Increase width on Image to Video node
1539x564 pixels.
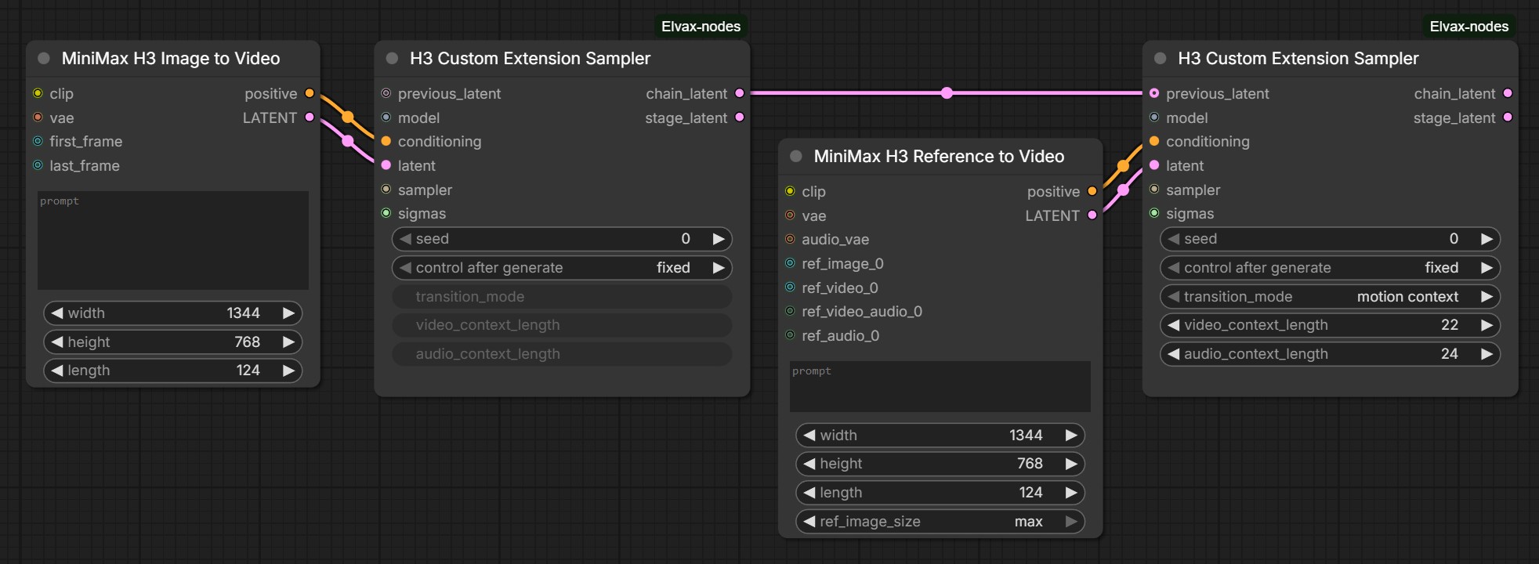point(288,313)
